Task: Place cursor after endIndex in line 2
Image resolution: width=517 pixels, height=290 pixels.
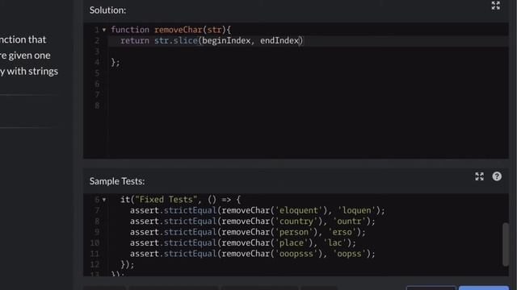Action: coord(300,41)
